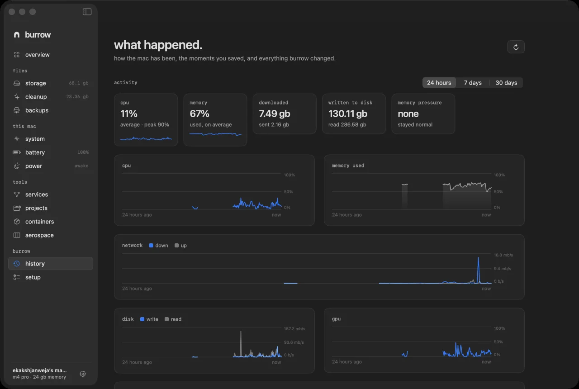
Task: Click the "sent 2.16 gb" text
Action: pyautogui.click(x=274, y=125)
